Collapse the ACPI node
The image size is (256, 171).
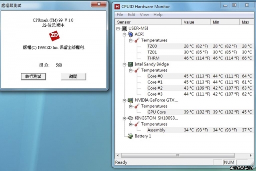pyautogui.click(x=124, y=35)
